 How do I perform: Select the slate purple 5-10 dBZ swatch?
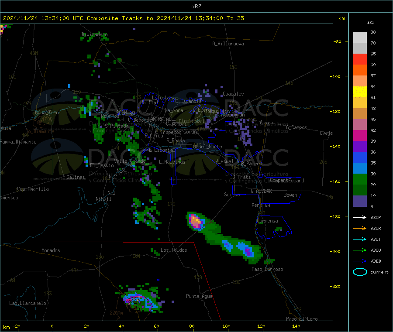coord(360,201)
